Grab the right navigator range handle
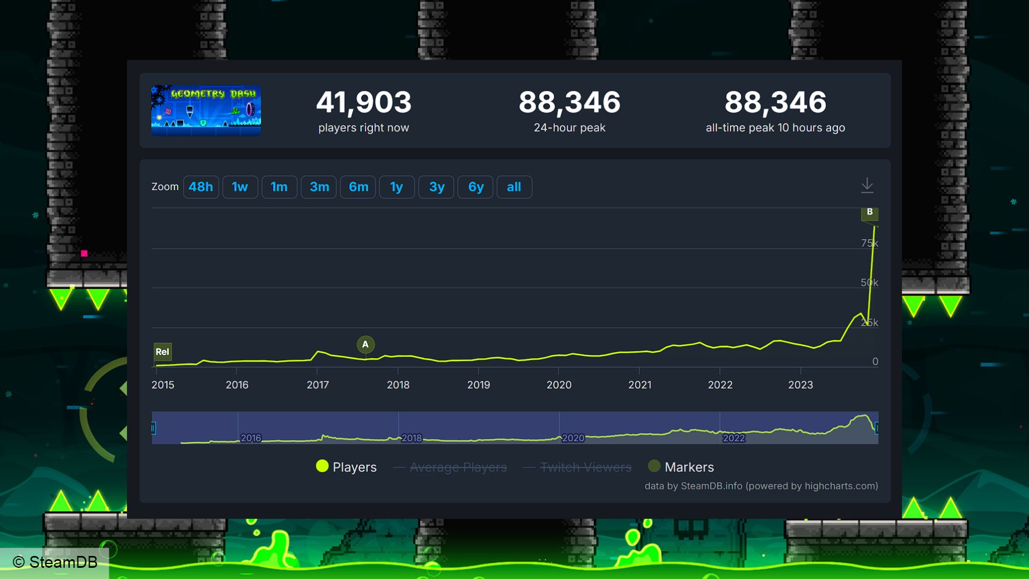The width and height of the screenshot is (1029, 579). click(876, 428)
